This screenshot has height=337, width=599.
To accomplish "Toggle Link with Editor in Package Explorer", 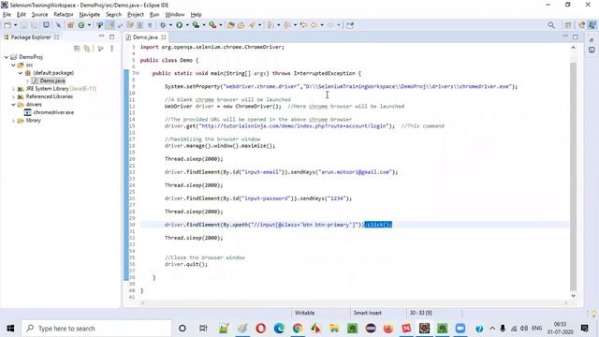I will (87, 49).
